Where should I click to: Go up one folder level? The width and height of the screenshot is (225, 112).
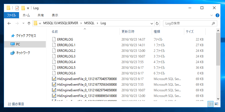pos(29,23)
